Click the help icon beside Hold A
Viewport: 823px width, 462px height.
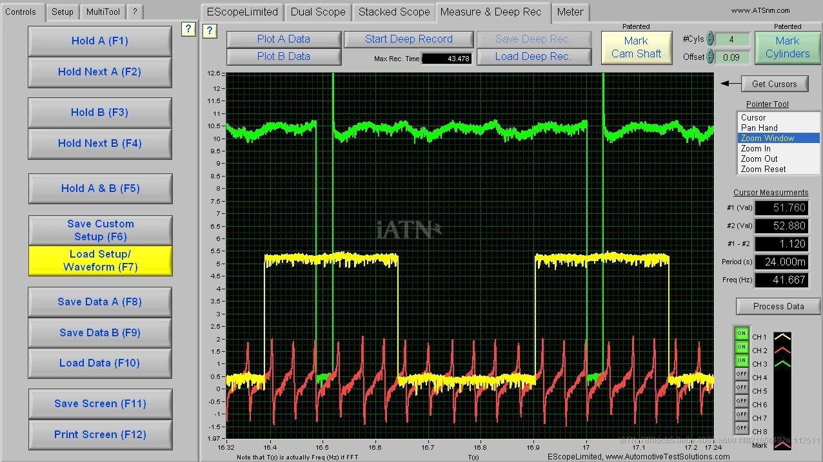point(188,28)
